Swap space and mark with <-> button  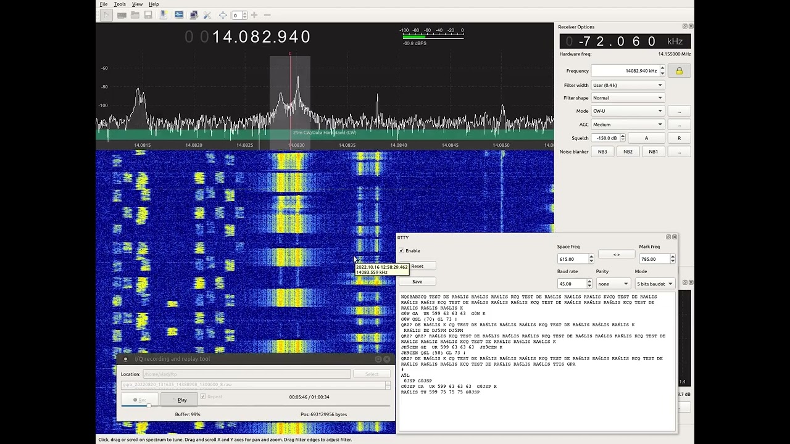616,255
